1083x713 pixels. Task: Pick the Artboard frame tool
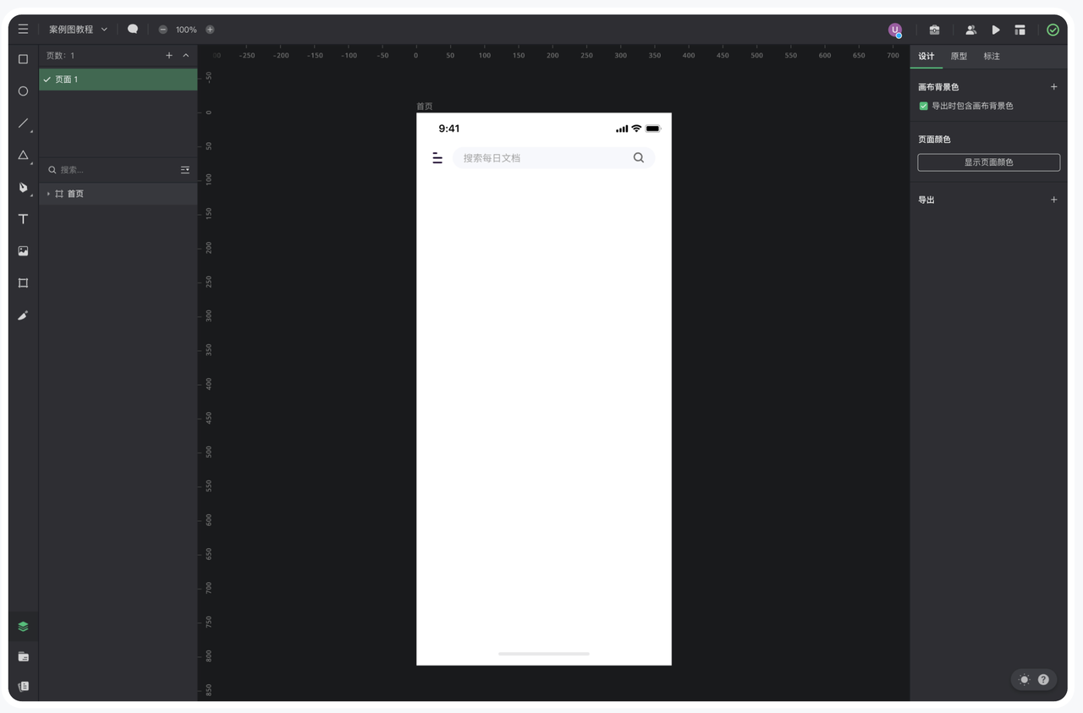tap(23, 283)
